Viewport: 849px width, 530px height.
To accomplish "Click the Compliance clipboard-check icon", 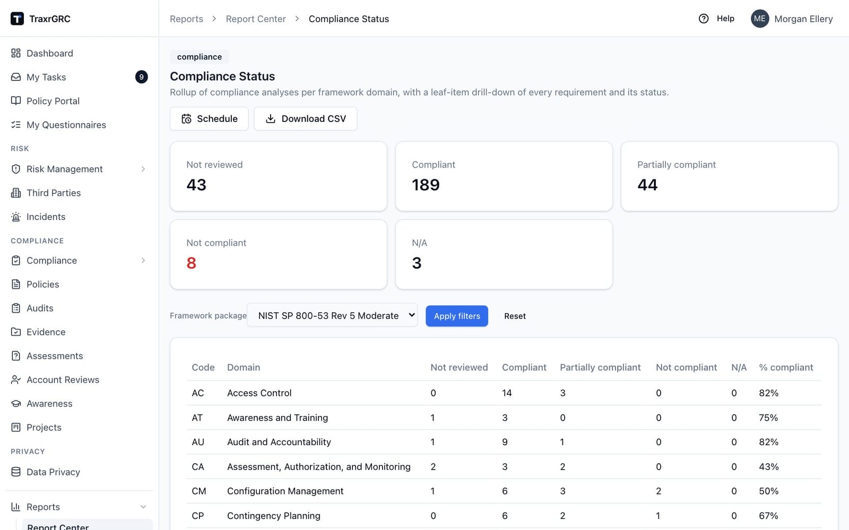I will tap(16, 260).
